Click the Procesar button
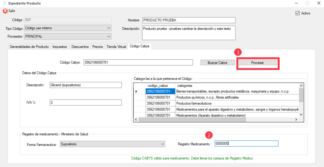Screen dimensions: 324x167 click(258, 63)
